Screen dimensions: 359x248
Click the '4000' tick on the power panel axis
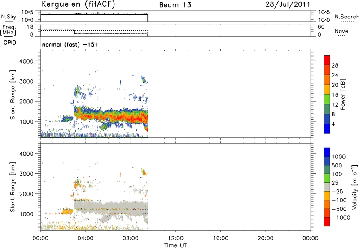click(x=26, y=61)
